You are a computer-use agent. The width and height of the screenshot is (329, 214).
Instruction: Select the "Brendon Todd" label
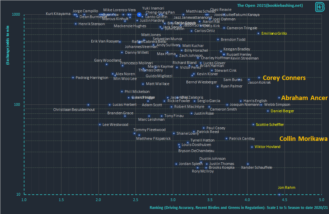[x=233, y=39]
